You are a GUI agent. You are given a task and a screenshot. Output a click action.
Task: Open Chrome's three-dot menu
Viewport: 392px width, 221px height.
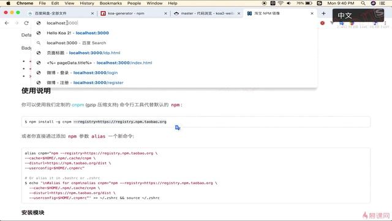[x=385, y=23]
